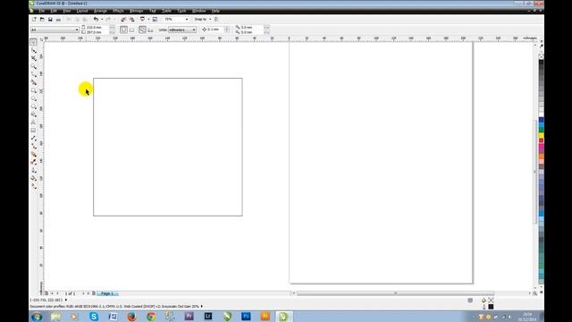Pick the magenta swatch in palette
The height and width of the screenshot is (322, 572).
click(542, 146)
